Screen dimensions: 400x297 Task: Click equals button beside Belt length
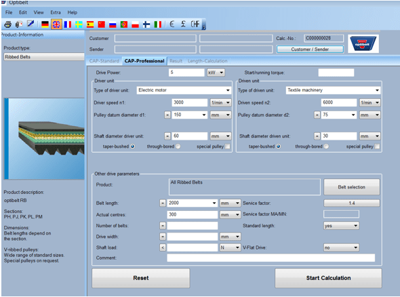[163, 203]
